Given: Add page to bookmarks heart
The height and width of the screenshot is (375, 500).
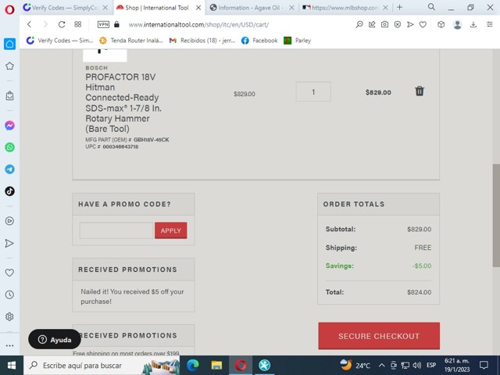Looking at the screenshot, I should pyautogui.click(x=423, y=24).
